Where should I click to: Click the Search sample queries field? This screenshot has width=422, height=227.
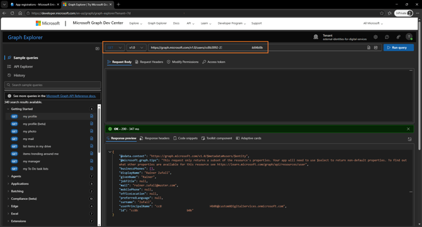[x=53, y=85]
